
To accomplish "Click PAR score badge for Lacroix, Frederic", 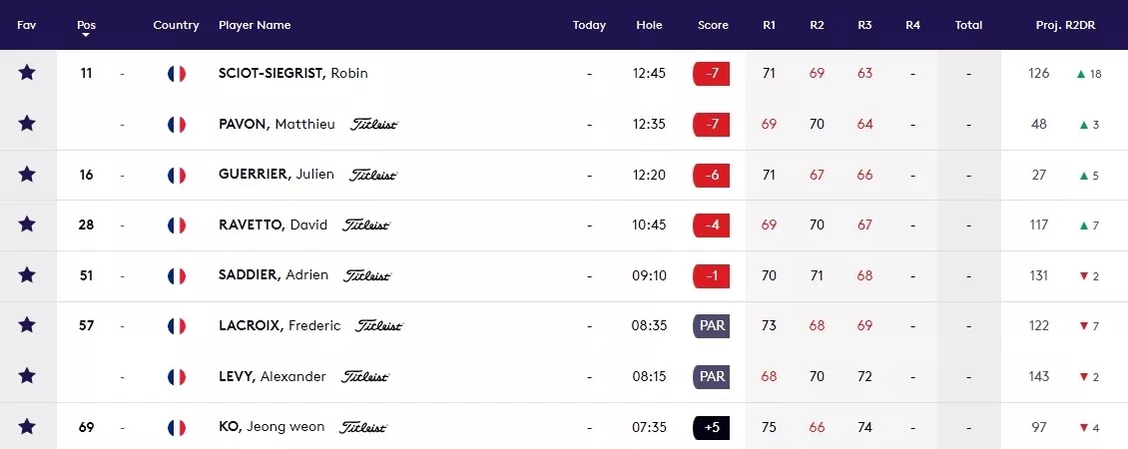I will 712,326.
